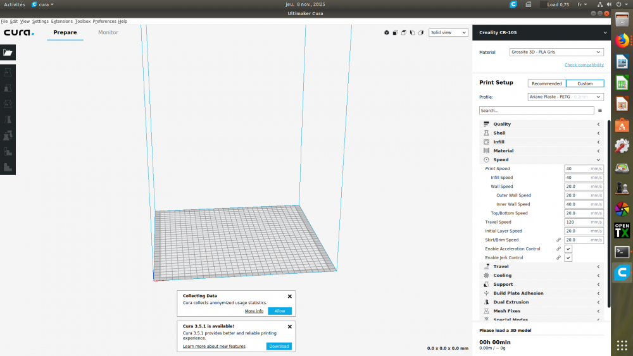Select the Move tool in left toolbar

[8, 72]
